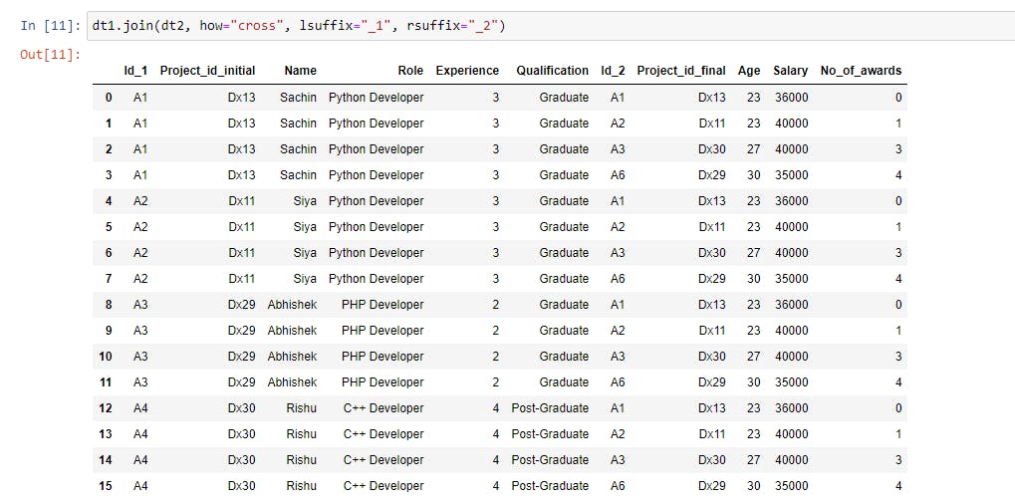Click the Experience column header
The image size is (1015, 503).
(467, 71)
